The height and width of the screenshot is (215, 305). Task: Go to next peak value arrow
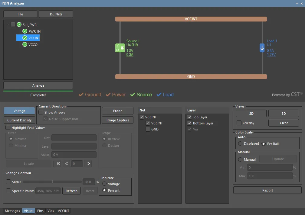(x=88, y=164)
